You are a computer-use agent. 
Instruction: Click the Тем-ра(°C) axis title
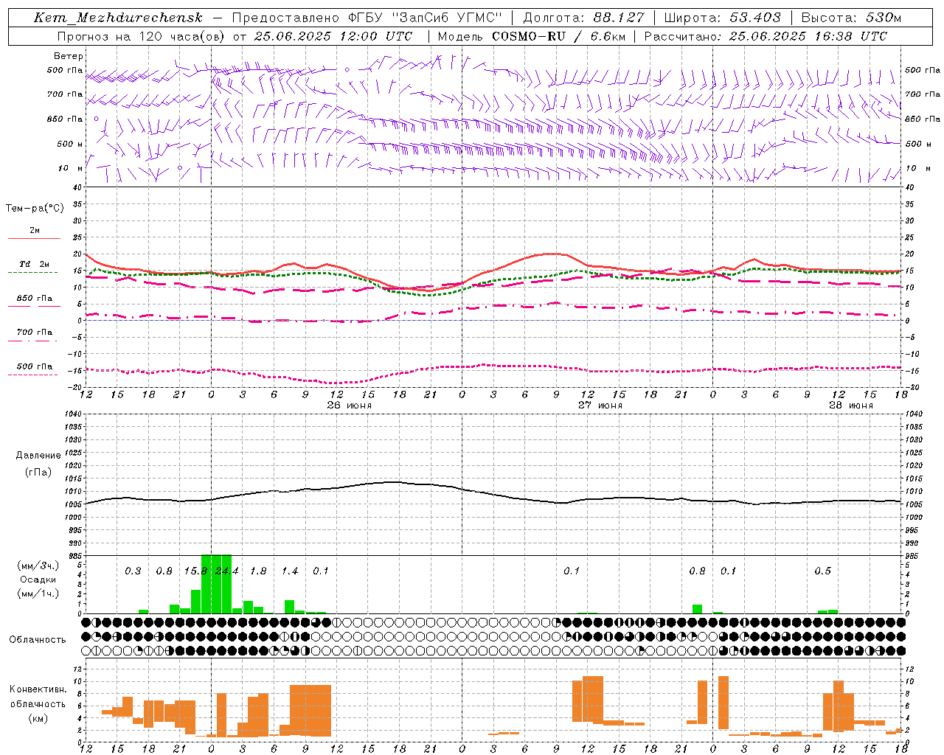35,208
